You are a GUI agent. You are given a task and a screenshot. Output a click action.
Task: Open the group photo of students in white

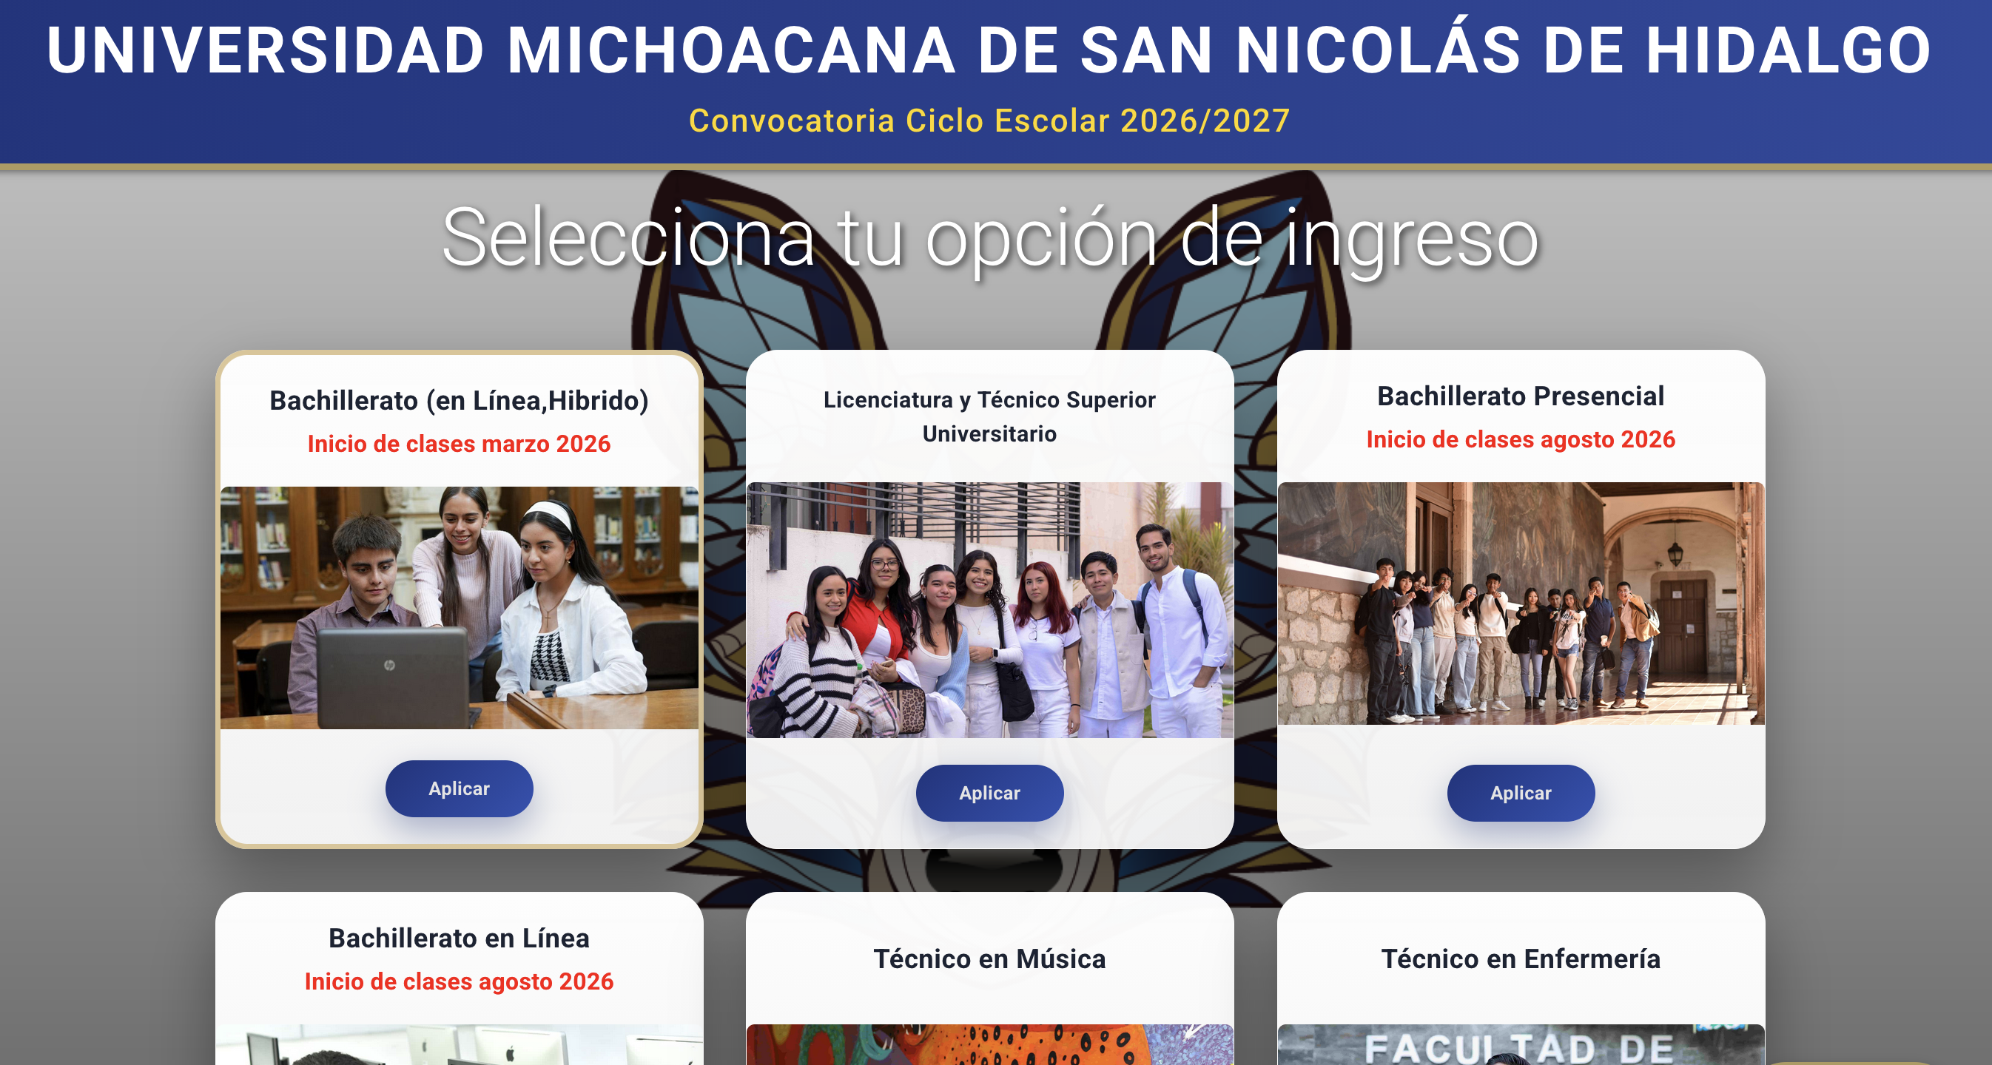[x=990, y=609]
